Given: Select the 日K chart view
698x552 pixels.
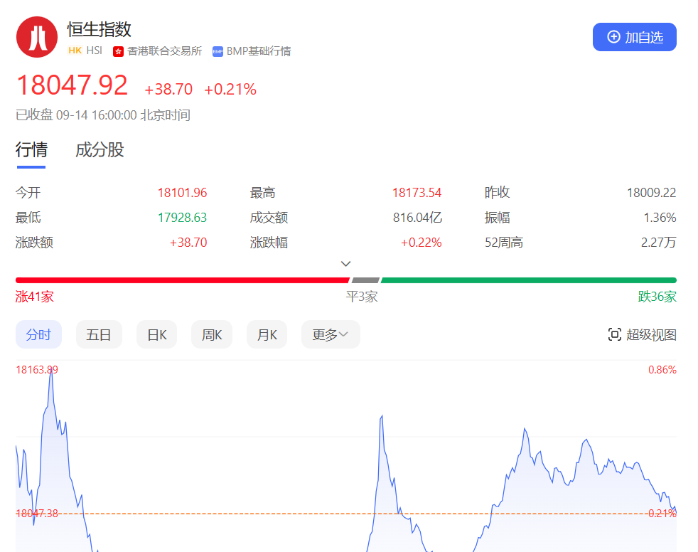Looking at the screenshot, I should pyautogui.click(x=156, y=334).
